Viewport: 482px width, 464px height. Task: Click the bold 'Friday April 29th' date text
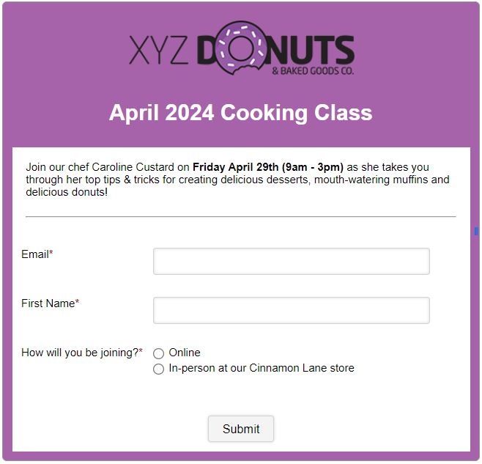point(235,167)
